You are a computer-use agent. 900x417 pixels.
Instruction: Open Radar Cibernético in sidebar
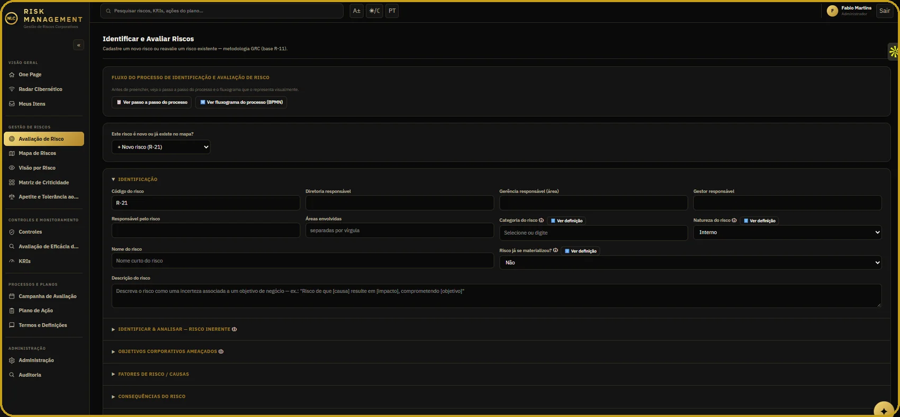(44, 89)
